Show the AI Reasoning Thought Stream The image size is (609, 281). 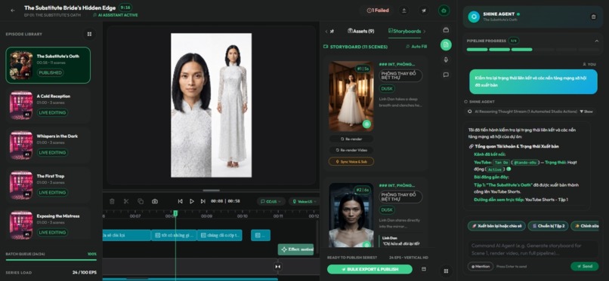pos(586,111)
